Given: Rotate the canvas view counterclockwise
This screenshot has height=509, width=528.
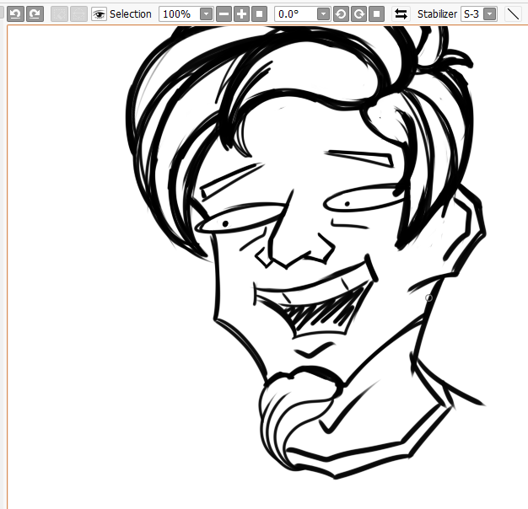Looking at the screenshot, I should pos(341,14).
